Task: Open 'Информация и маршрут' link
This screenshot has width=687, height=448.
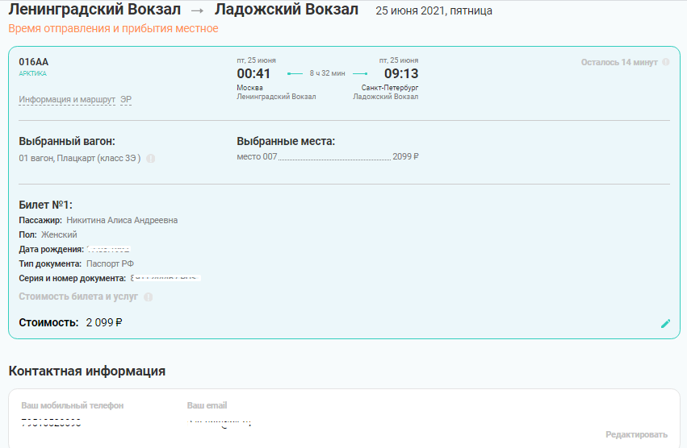Action: coord(67,100)
